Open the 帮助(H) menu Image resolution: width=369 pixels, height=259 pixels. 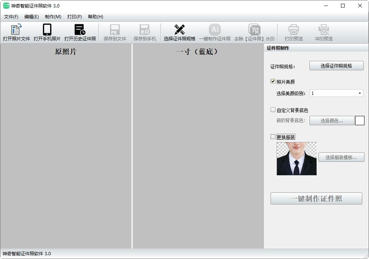tap(95, 17)
